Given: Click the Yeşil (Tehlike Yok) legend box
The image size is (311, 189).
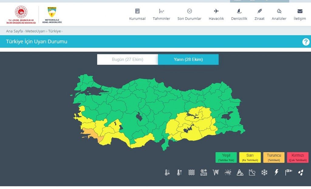Looking at the screenshot, I should point(226,157).
